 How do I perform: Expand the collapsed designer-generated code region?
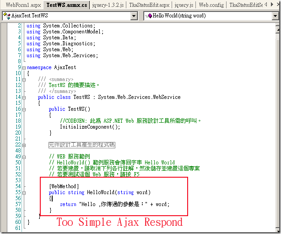pyautogui.click(x=24, y=145)
